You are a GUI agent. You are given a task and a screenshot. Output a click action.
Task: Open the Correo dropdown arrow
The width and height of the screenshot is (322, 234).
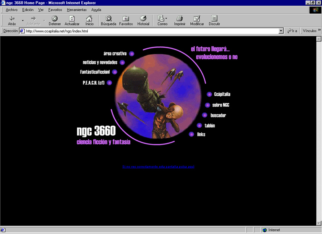coord(166,18)
